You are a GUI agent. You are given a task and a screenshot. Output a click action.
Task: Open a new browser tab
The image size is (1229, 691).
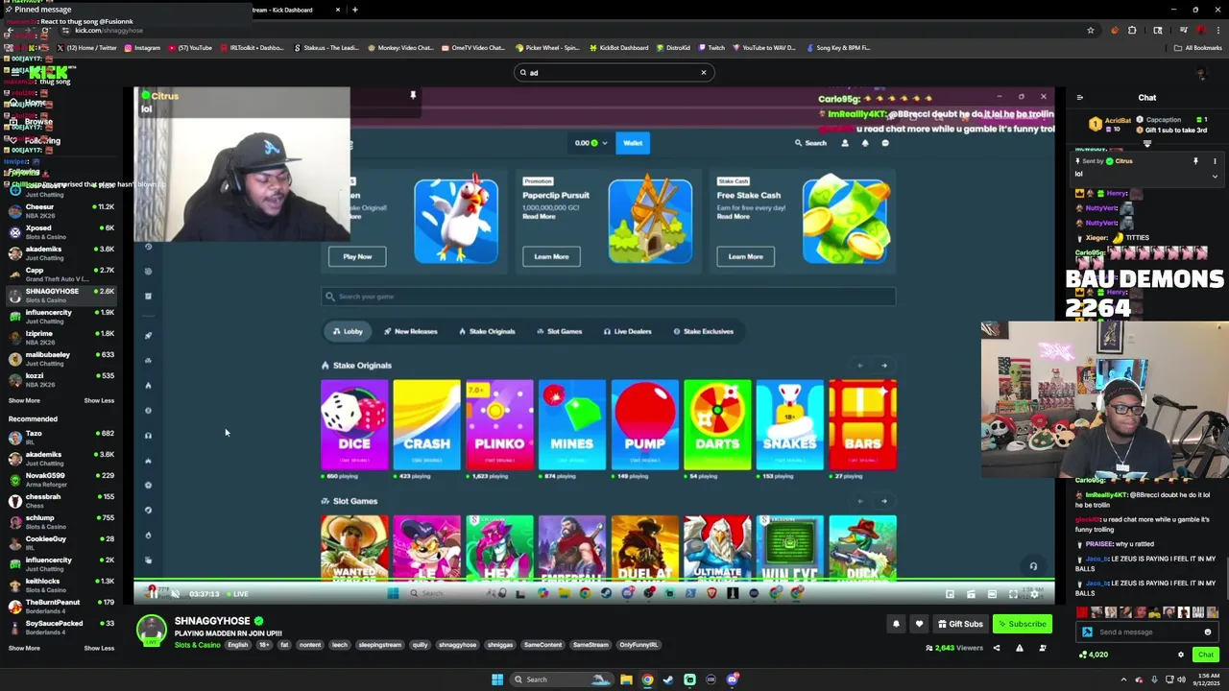355,10
